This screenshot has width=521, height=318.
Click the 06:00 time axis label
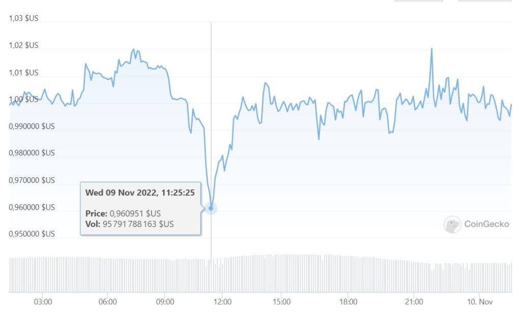(x=107, y=302)
